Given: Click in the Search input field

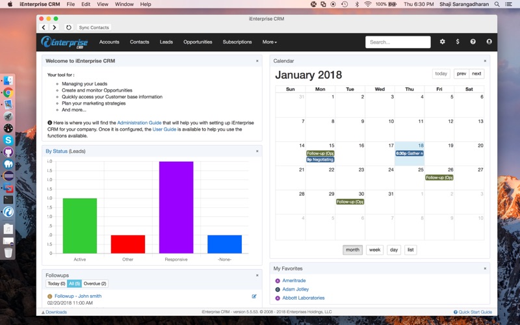Looking at the screenshot, I should (398, 42).
